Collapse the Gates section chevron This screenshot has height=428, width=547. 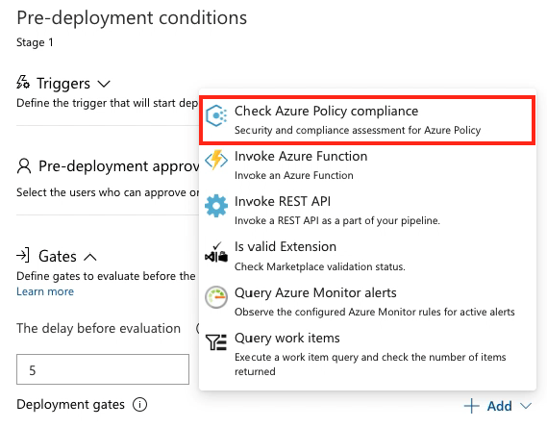(90, 258)
